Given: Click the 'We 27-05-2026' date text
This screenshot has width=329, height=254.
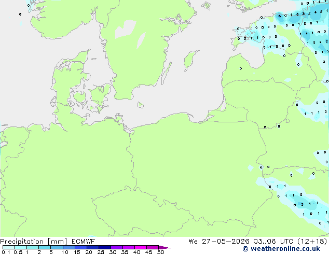Looking at the screenshot, I should click(219, 242).
